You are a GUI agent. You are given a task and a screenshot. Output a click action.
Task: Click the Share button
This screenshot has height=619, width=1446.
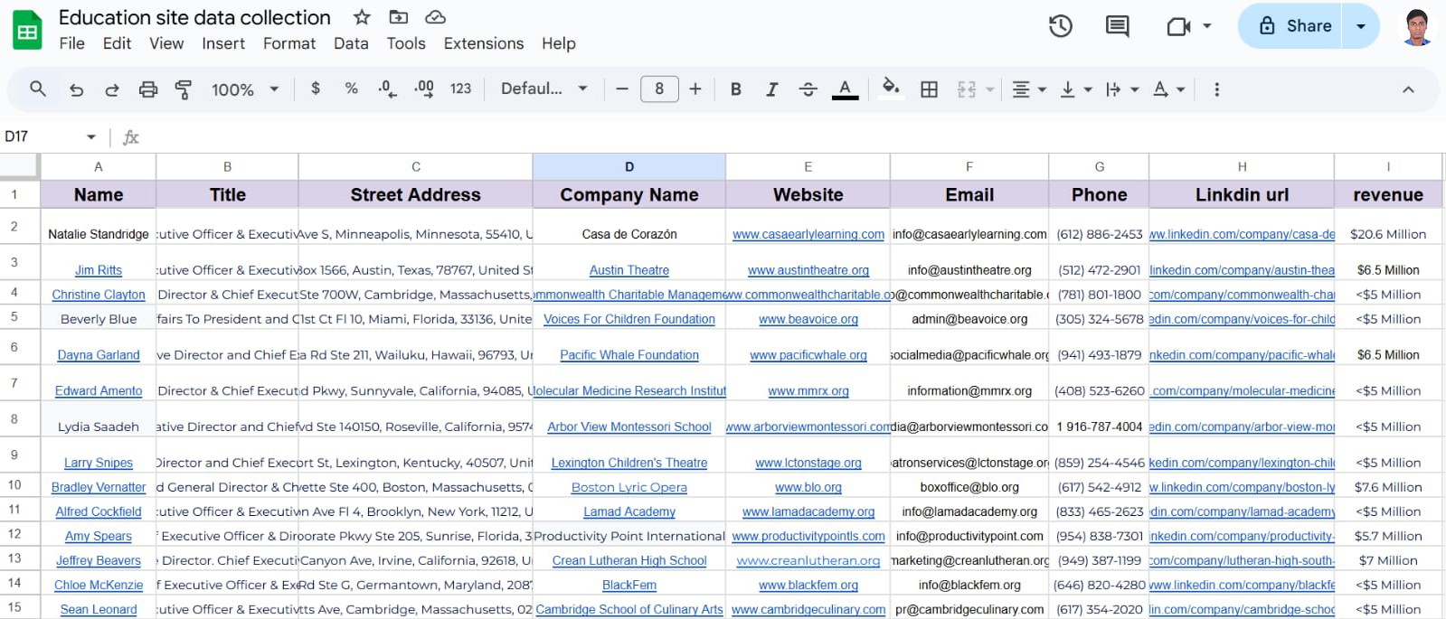click(x=1295, y=26)
